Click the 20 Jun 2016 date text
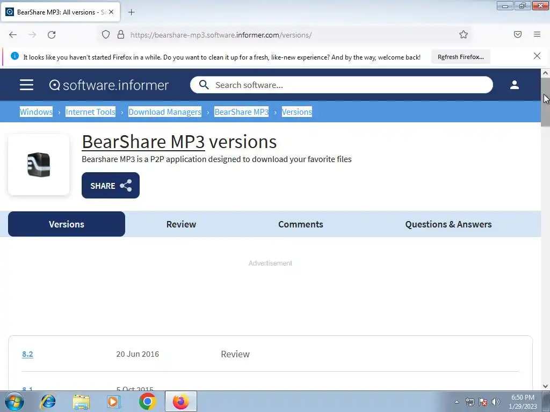The height and width of the screenshot is (412, 550). (137, 354)
